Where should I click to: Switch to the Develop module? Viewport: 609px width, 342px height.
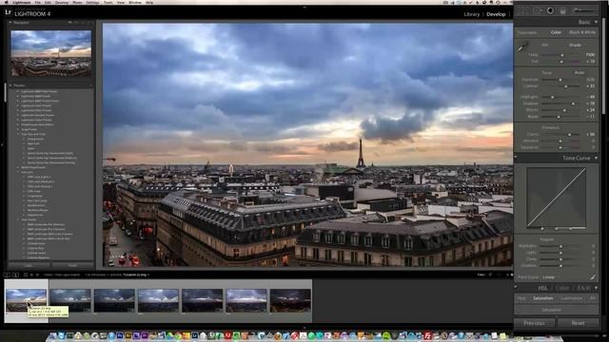point(496,14)
